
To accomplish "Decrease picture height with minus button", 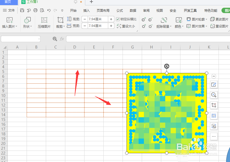I will point(85,19).
